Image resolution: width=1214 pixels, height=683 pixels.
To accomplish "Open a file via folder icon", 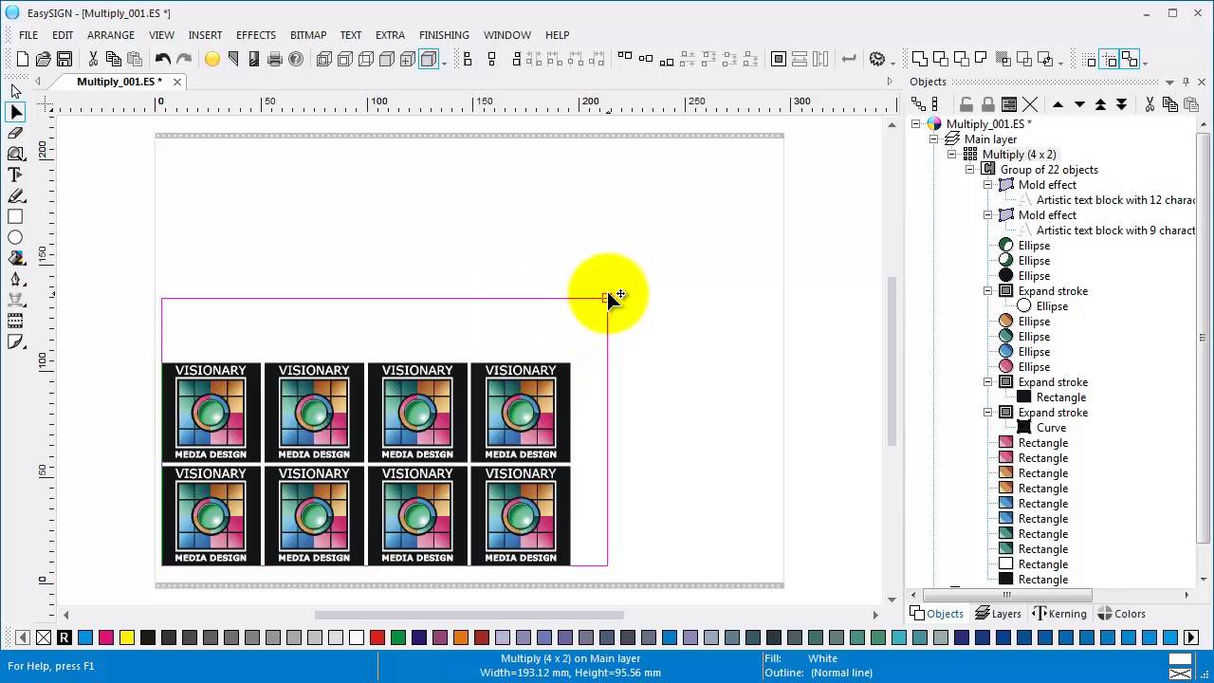I will [44, 59].
